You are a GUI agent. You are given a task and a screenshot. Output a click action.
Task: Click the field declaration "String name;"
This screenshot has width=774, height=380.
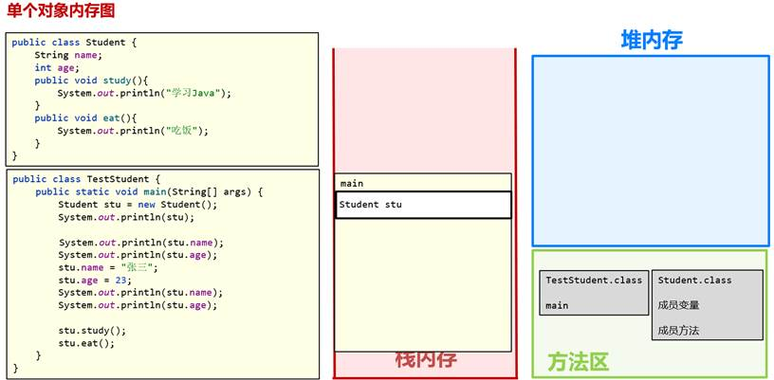[x=68, y=55]
